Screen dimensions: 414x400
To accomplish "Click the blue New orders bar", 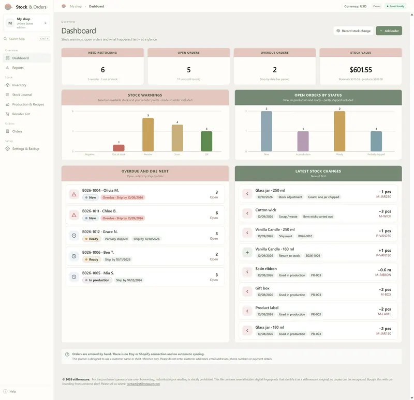I will [267, 131].
